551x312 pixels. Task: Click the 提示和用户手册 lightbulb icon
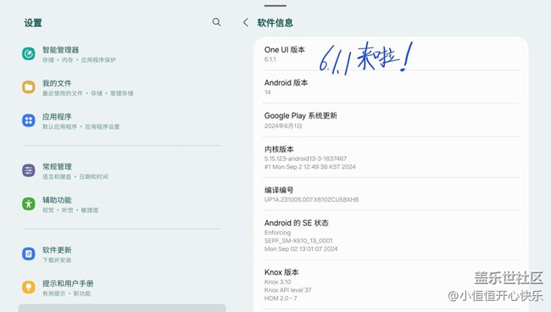(29, 287)
